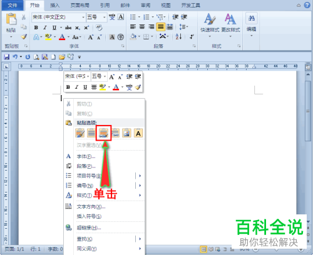Click the Bullets list icon in ribbon
This screenshot has height=255, width=313.
click(x=133, y=17)
